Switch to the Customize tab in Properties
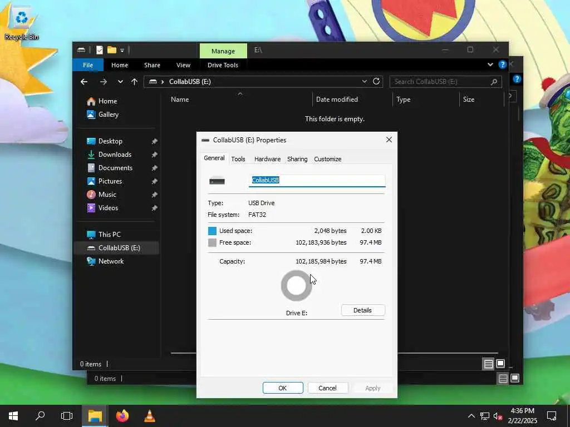 click(327, 159)
